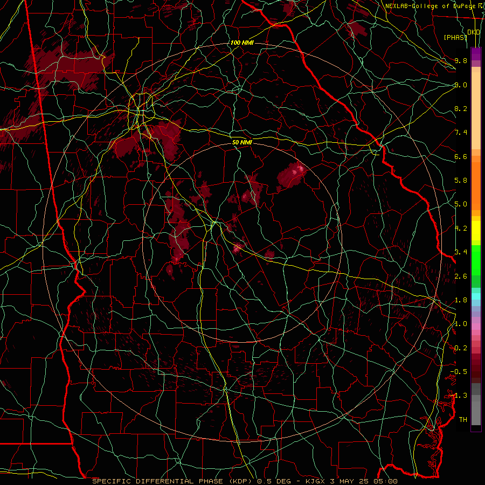The image size is (485, 485).
Task: Select the -0.5 value on the color scale
Action: [459, 372]
